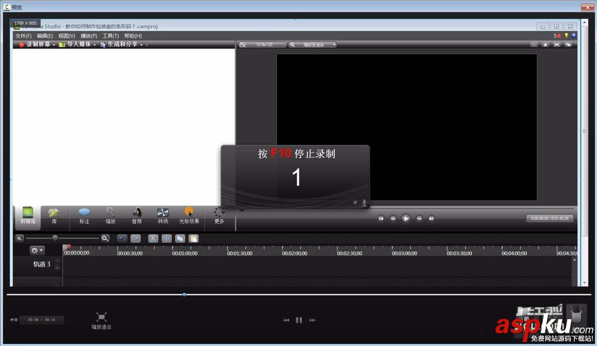Click the round play button in preview
This screenshot has width=597, height=346.
(406, 218)
